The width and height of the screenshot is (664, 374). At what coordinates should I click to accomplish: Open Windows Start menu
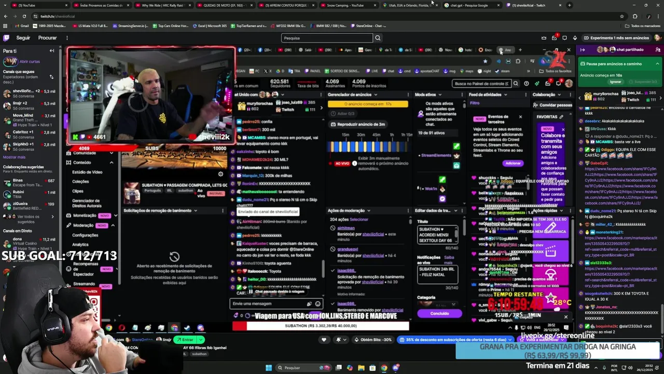pos(269,368)
